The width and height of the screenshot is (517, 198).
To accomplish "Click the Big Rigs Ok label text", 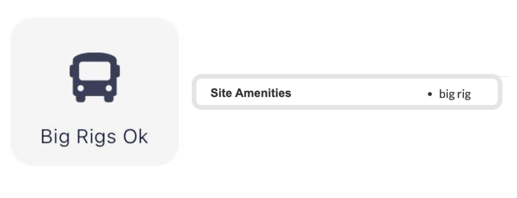I will pyautogui.click(x=94, y=137).
